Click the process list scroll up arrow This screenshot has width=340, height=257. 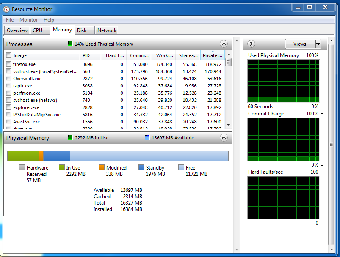point(229,54)
